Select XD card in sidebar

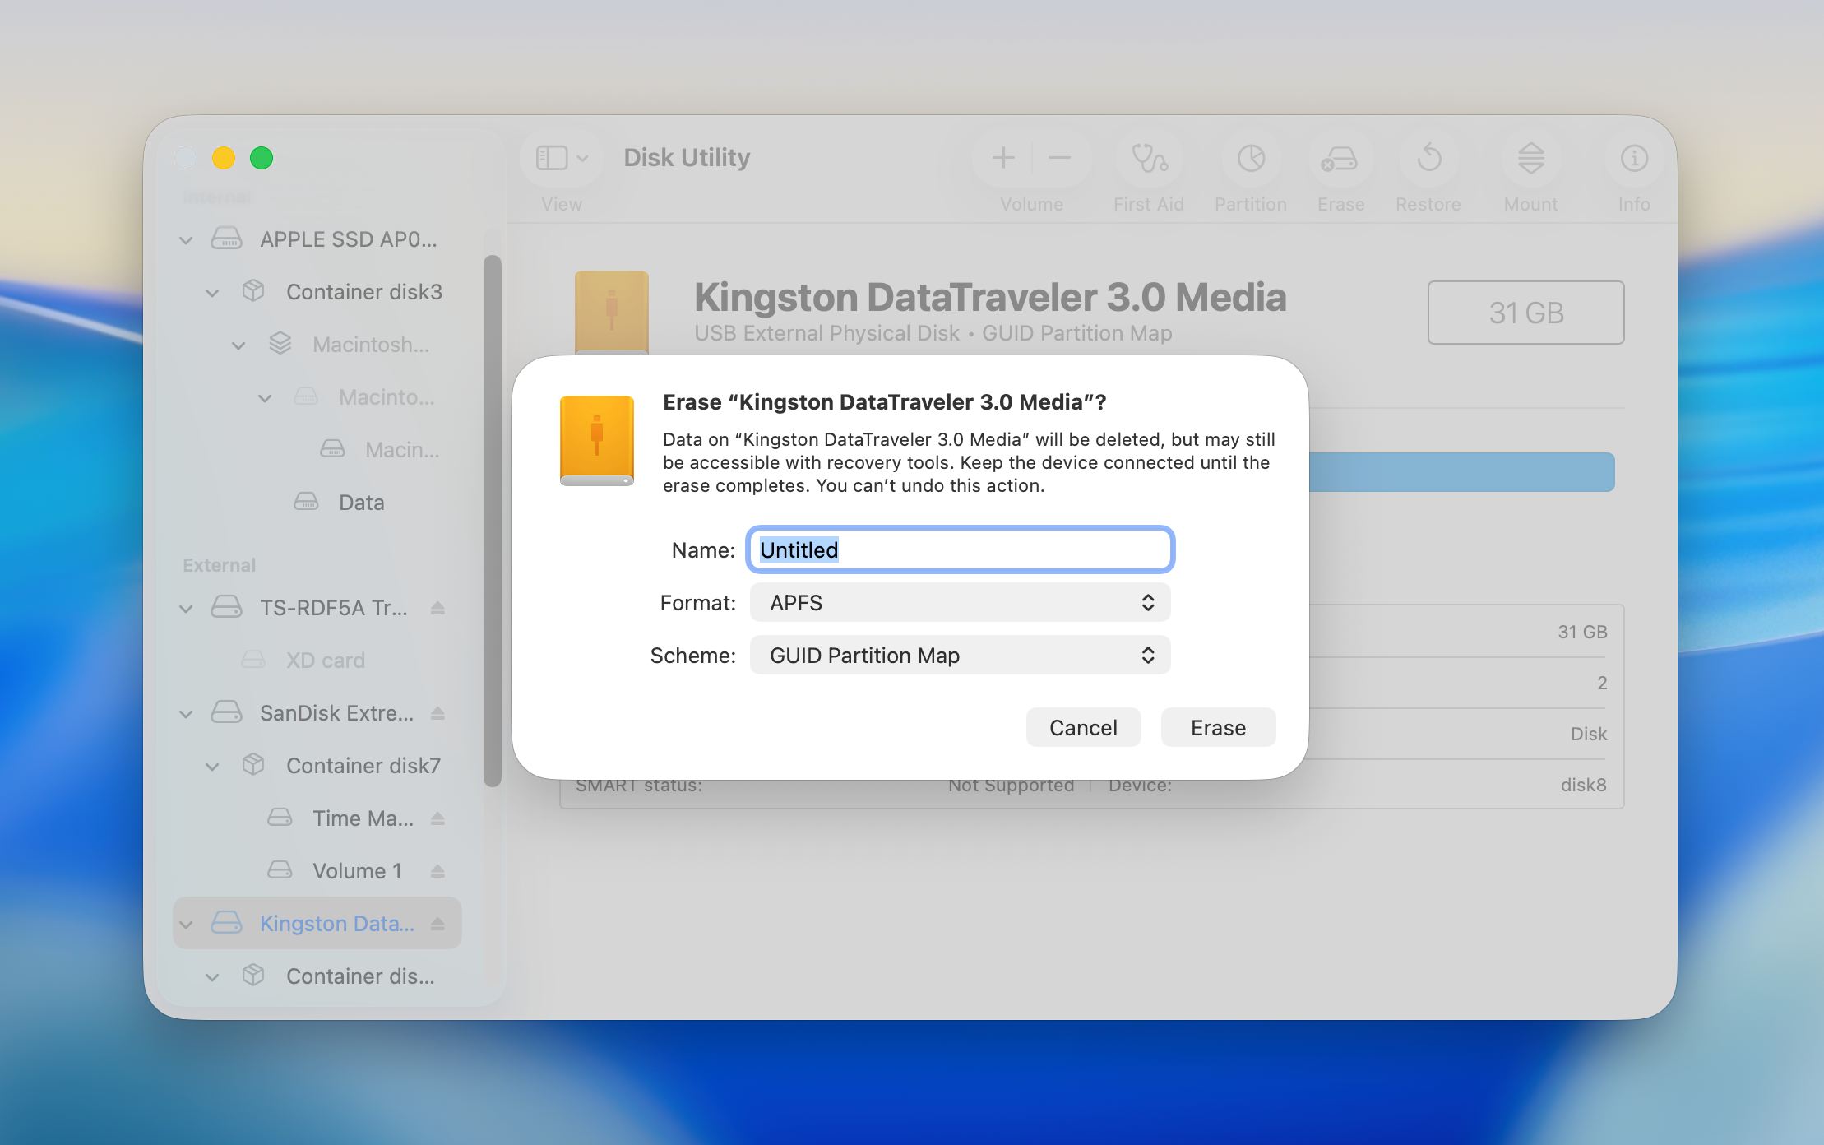pos(317,661)
